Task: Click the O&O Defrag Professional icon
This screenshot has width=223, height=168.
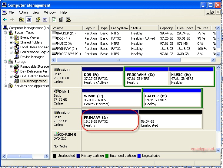Action: tap(17, 76)
